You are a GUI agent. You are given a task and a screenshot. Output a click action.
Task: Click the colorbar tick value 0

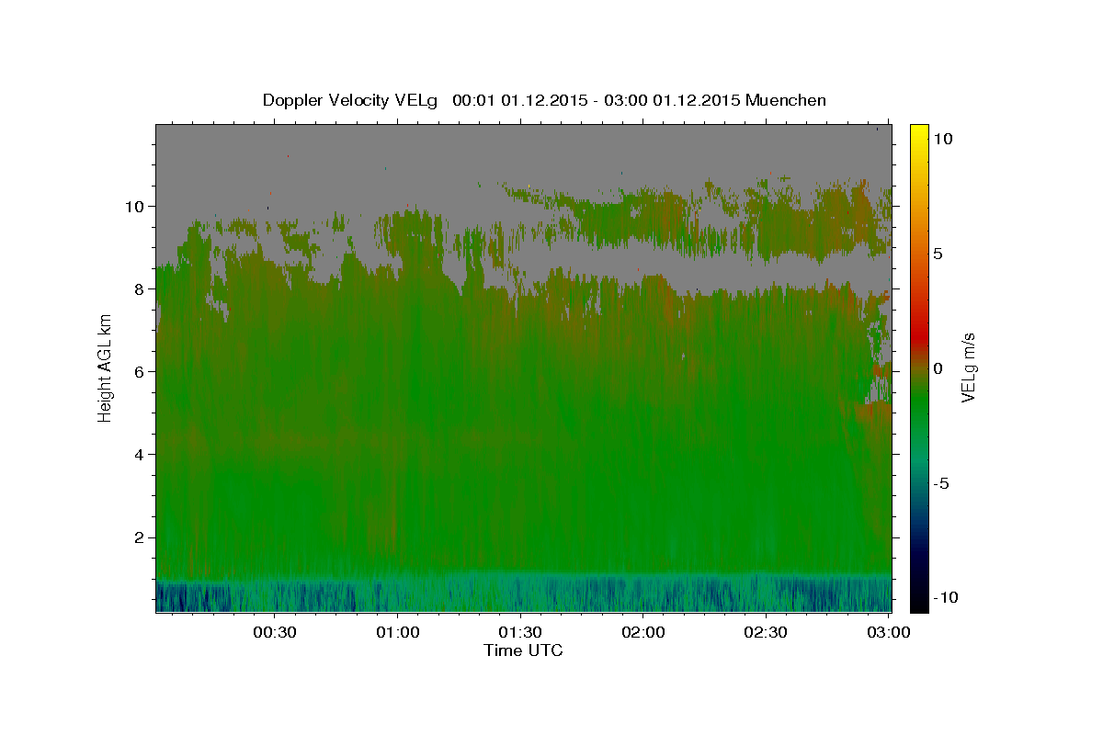click(938, 368)
